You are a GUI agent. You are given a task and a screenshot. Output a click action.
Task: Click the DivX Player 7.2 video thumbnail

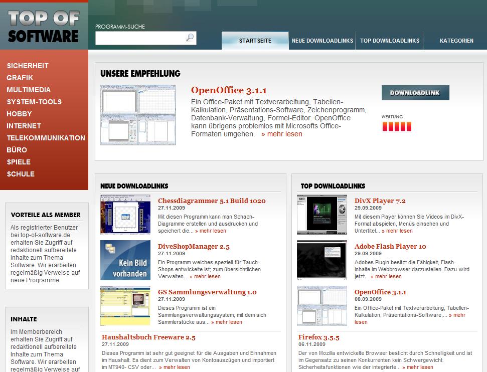pyautogui.click(x=321, y=215)
